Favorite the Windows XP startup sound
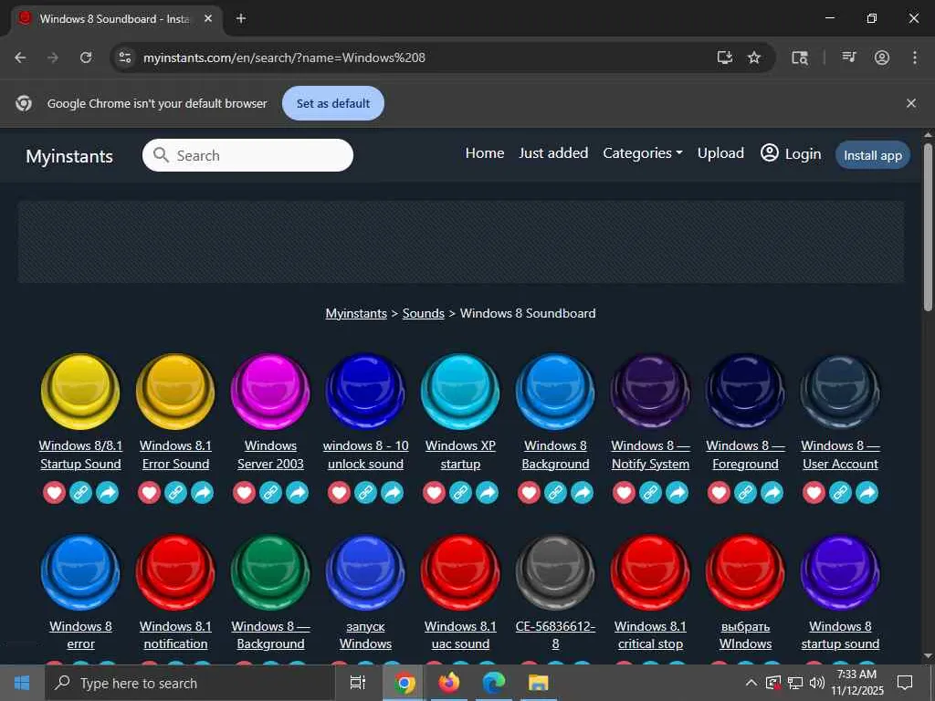Image resolution: width=935 pixels, height=701 pixels. tap(434, 492)
